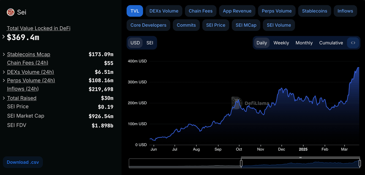The width and height of the screenshot is (365, 175).
Task: Select the Daily interval
Action: pyautogui.click(x=262, y=43)
